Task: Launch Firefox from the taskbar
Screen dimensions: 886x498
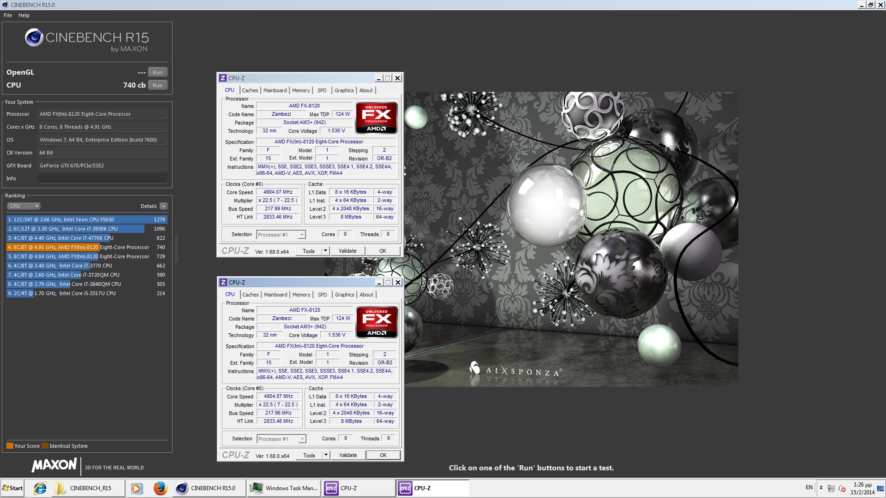Action: pos(160,488)
